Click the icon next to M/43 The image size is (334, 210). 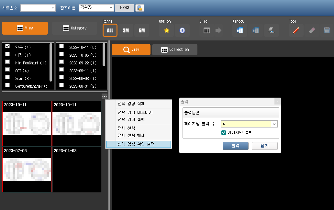(x=140, y=8)
